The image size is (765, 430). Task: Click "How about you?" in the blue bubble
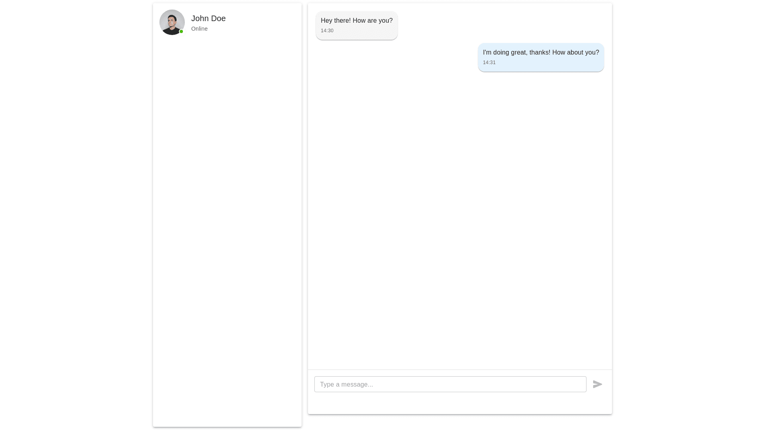(575, 53)
